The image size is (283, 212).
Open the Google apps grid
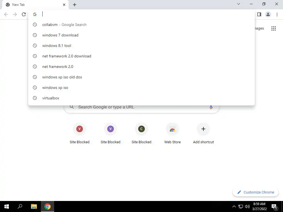pos(273,28)
